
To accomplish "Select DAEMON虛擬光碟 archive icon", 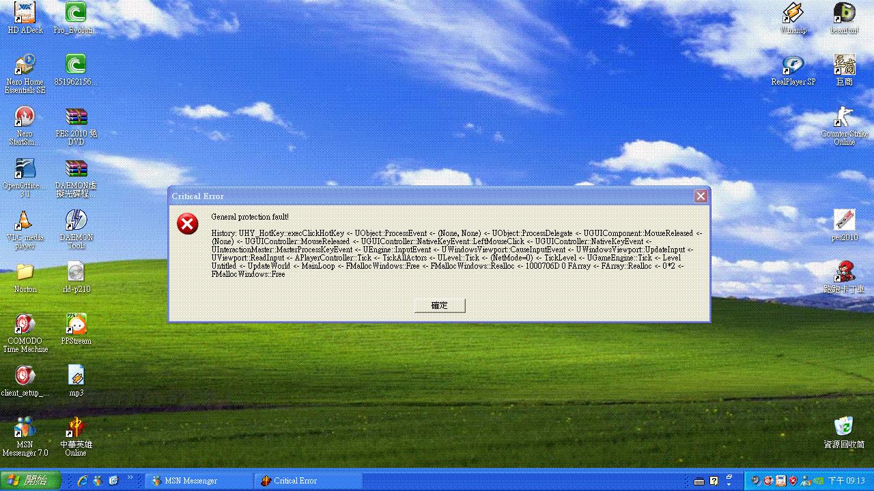I will [76, 178].
